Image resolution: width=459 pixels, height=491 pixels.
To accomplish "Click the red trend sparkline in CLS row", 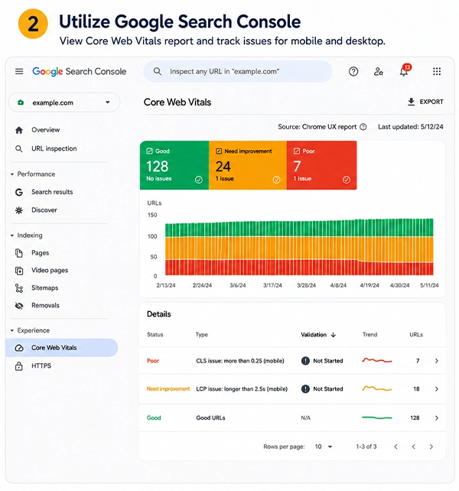I will (377, 360).
